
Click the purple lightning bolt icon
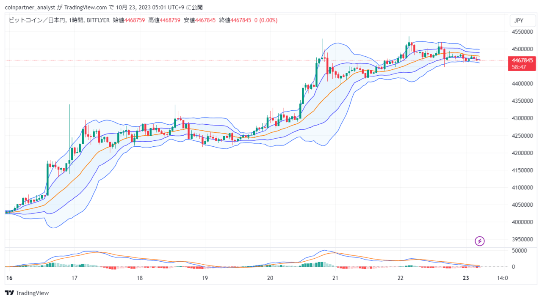point(479,241)
